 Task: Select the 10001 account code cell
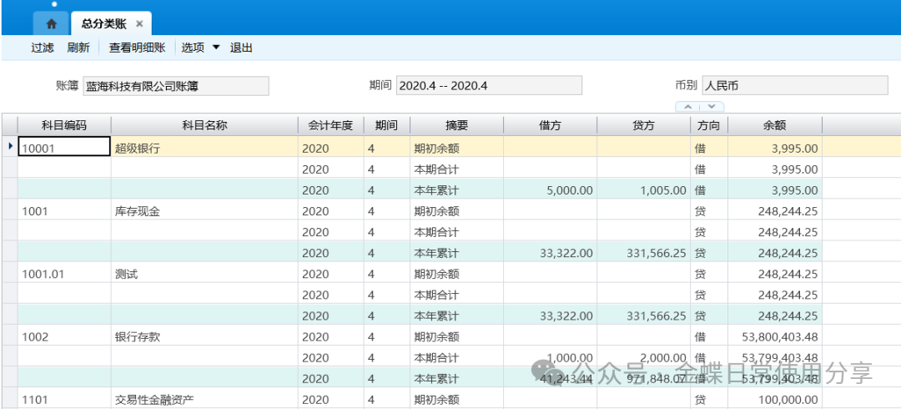point(64,148)
